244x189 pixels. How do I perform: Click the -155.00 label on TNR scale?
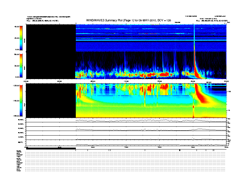tap(16, 116)
